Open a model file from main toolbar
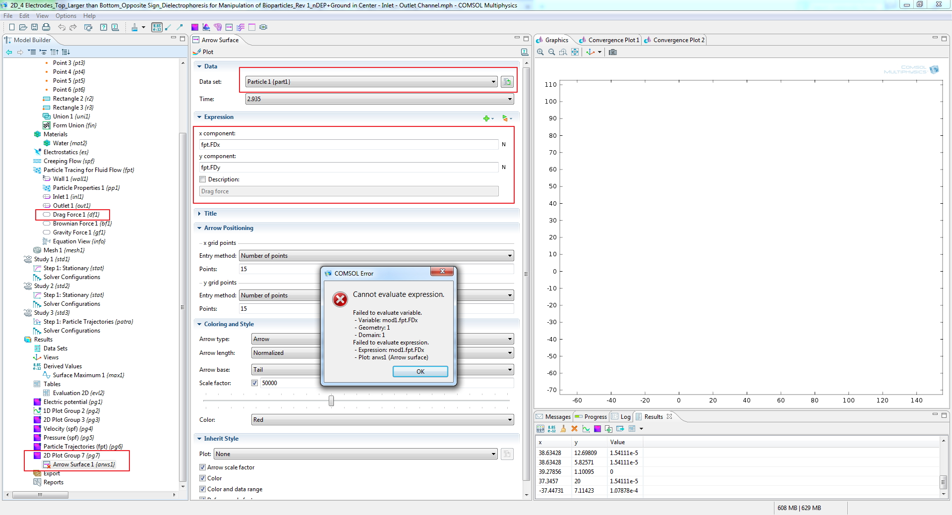The height and width of the screenshot is (515, 952). 23,27
